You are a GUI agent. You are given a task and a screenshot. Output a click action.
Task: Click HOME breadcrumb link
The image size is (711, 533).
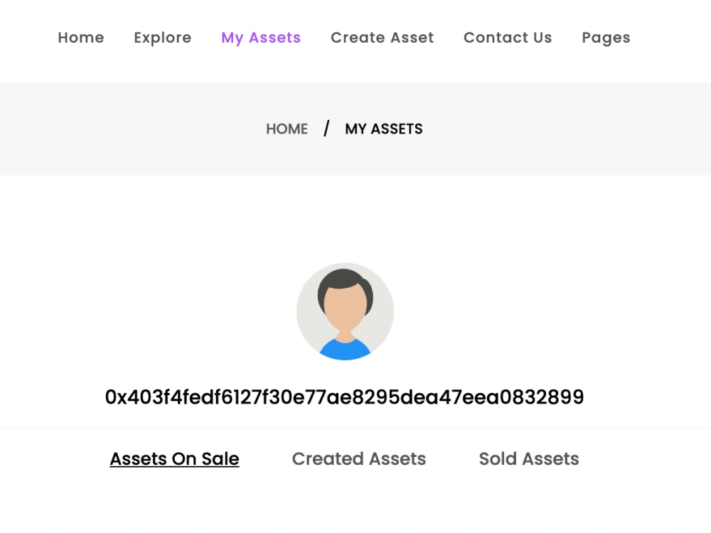(x=287, y=129)
